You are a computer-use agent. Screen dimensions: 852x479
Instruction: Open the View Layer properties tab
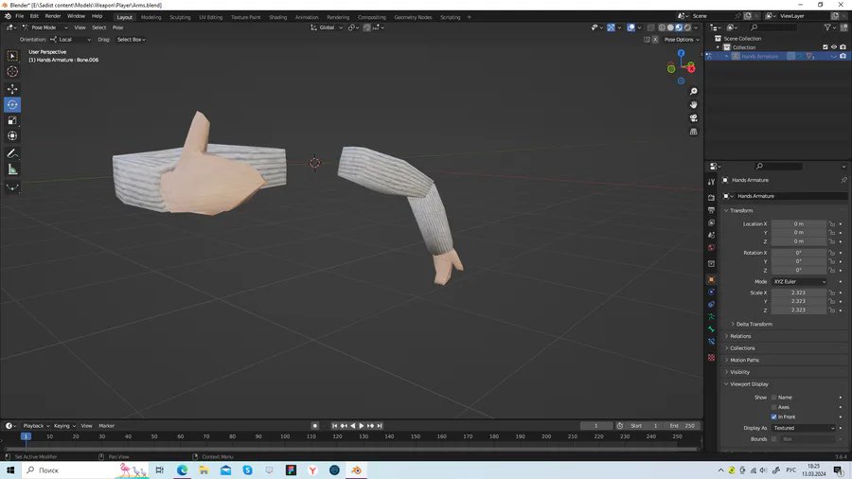[711, 222]
